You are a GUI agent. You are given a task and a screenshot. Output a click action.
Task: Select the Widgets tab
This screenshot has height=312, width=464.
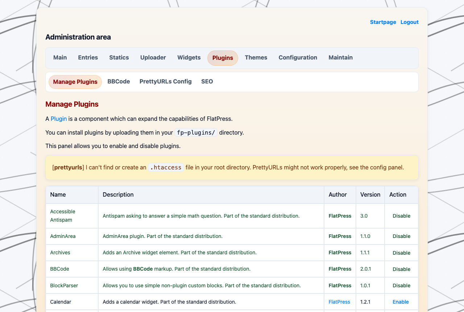pyautogui.click(x=189, y=58)
